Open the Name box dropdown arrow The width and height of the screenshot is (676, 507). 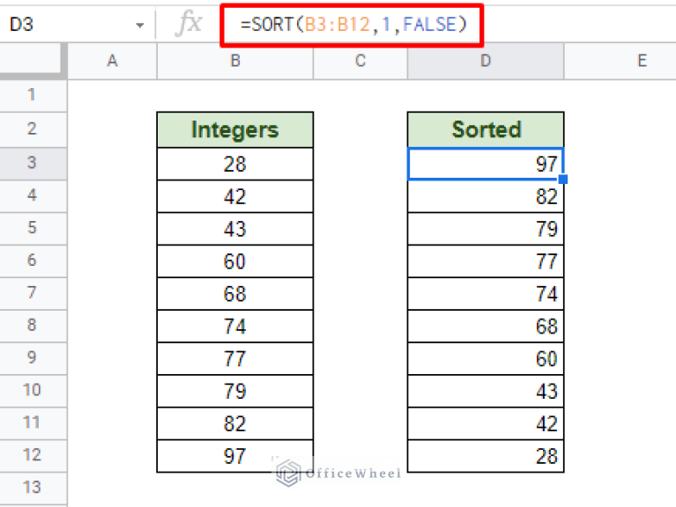click(x=139, y=26)
